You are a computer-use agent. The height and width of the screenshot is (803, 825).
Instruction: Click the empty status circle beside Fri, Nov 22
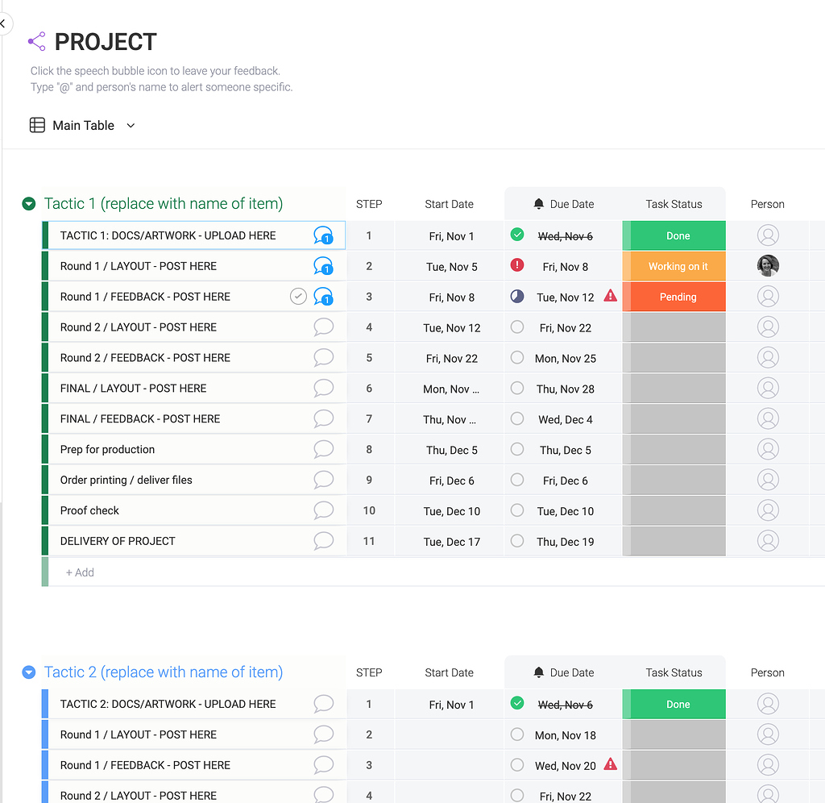click(x=516, y=327)
